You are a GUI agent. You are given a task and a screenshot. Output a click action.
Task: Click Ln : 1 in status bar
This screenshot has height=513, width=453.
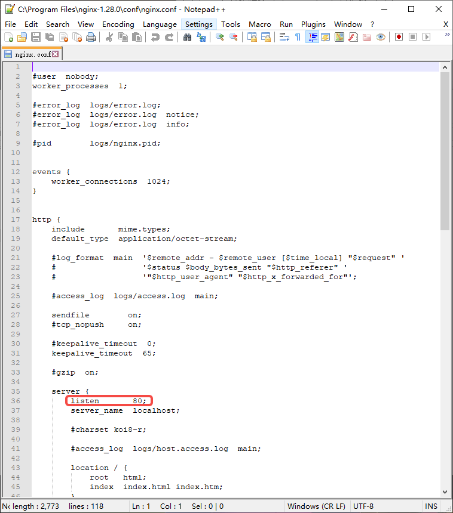pyautogui.click(x=141, y=506)
